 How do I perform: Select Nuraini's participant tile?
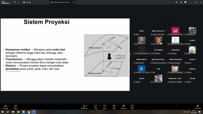point(192,60)
